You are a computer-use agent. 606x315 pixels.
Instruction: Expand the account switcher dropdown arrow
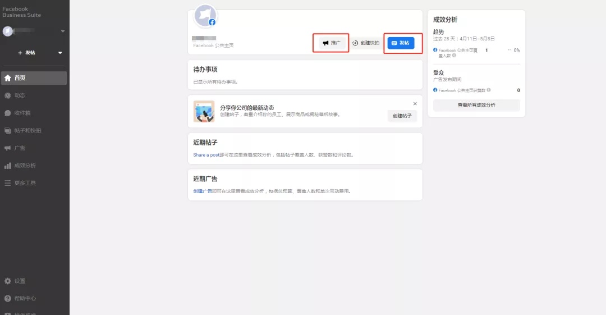coord(63,31)
